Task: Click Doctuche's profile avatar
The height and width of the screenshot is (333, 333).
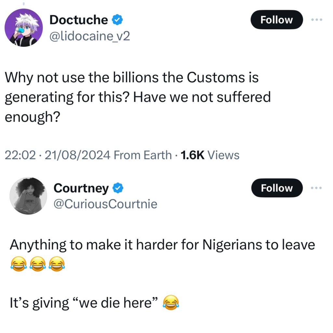Action: pyautogui.click(x=23, y=27)
